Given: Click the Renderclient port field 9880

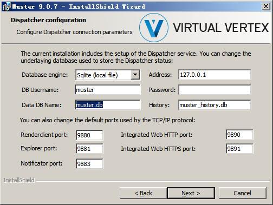Looking at the screenshot, I should 89,135.
